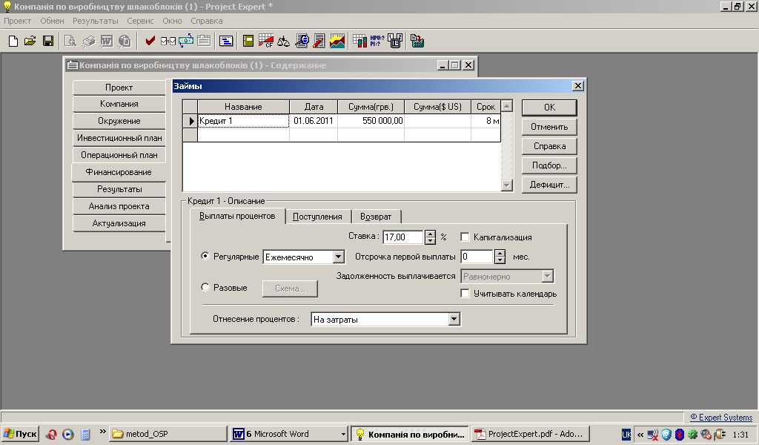Open the Отнесение процентов На затраты dropdown
Screen dimensions: 759x445
tap(454, 319)
